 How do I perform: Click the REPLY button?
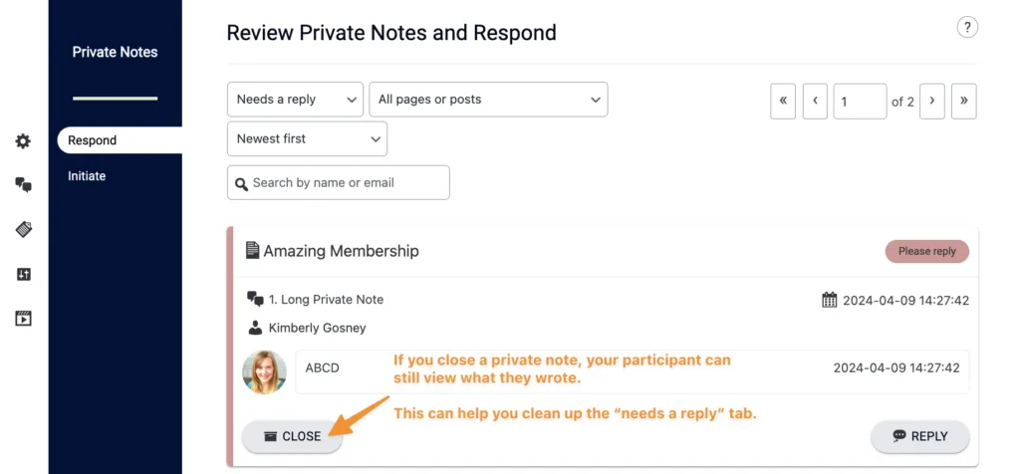(919, 436)
